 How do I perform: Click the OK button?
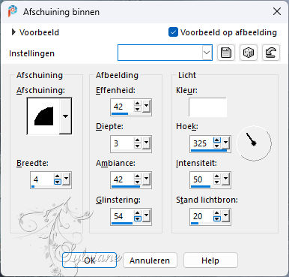[89, 260]
